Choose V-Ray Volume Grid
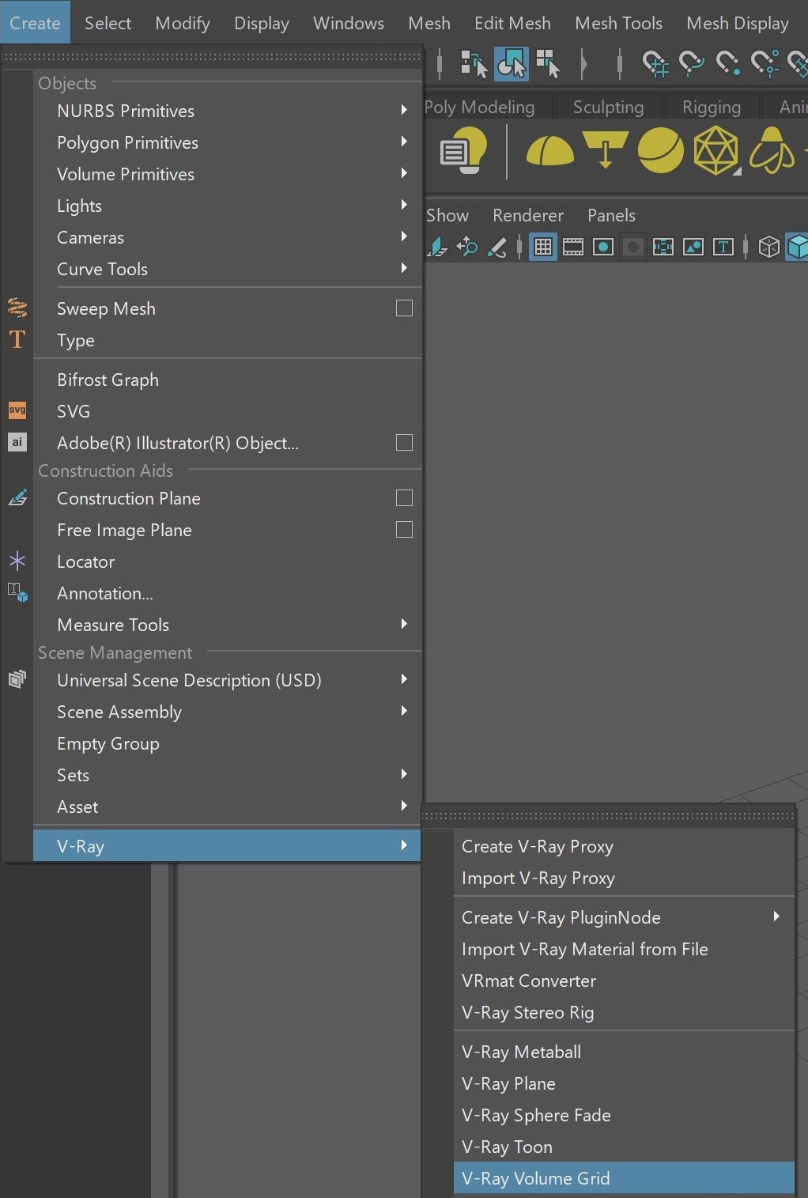 (x=624, y=1178)
